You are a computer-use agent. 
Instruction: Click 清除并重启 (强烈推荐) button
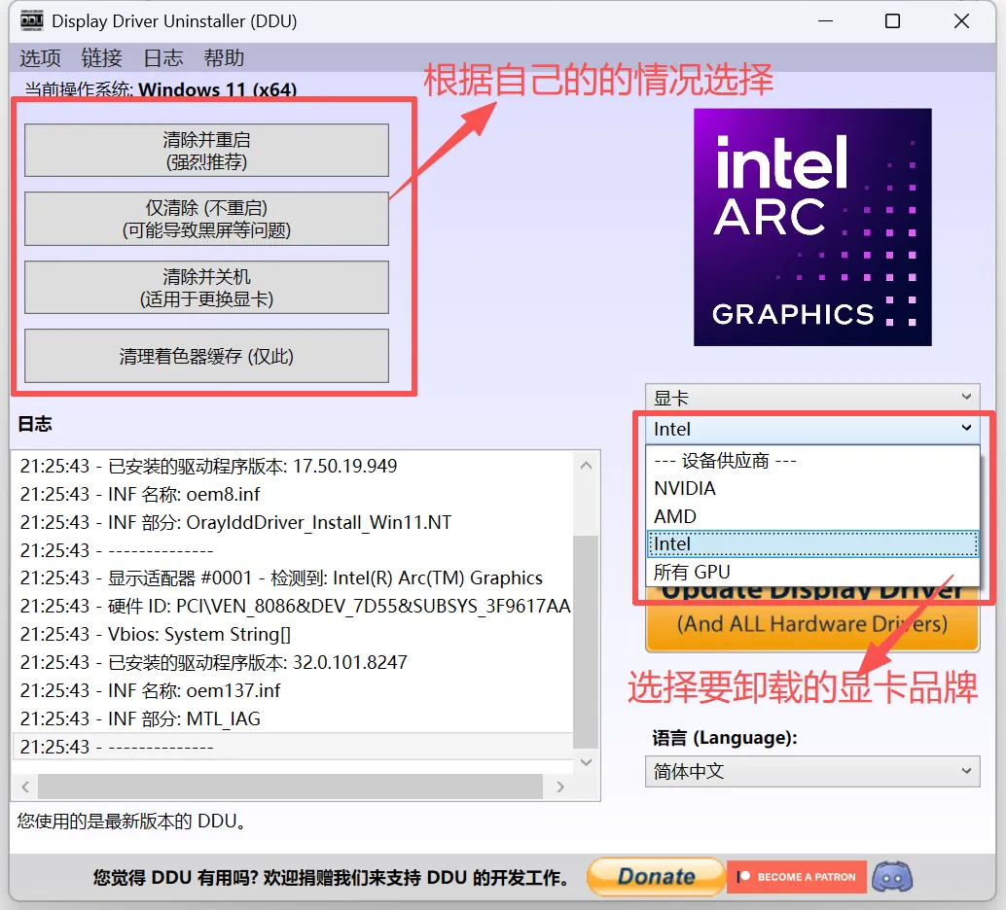(x=206, y=150)
